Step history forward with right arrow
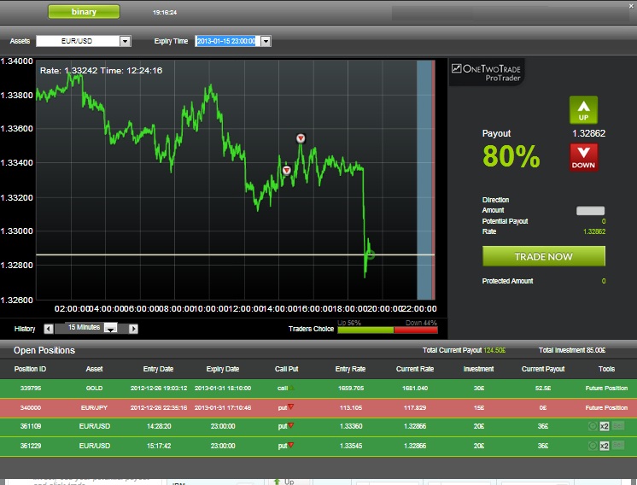Screen dimensions: 637x485 tap(133, 329)
